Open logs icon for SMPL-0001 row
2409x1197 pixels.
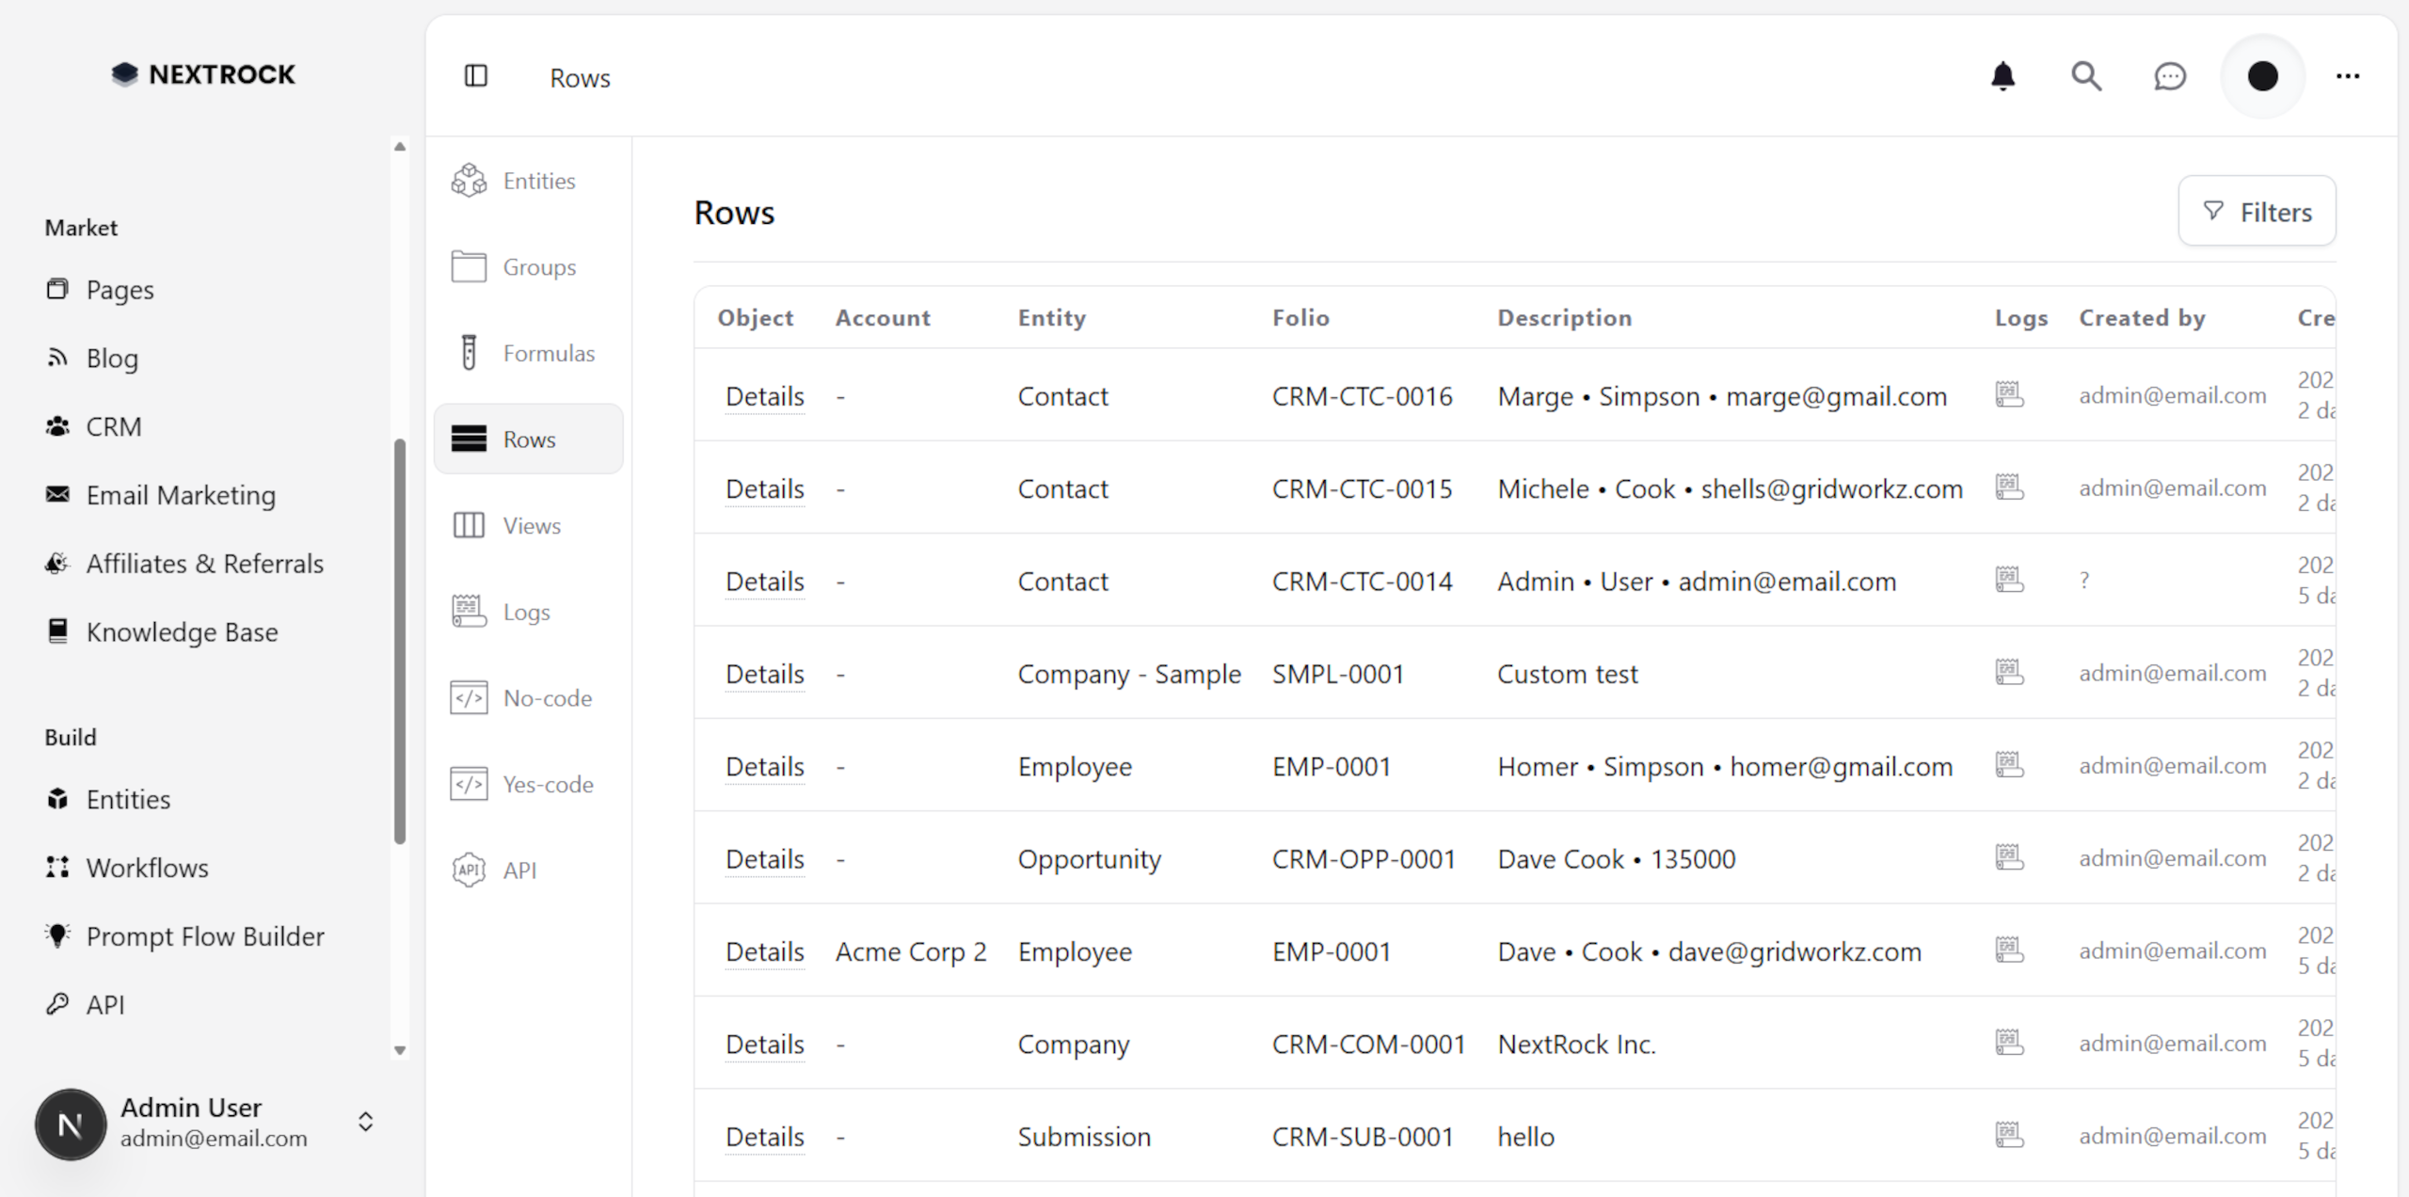point(2009,672)
